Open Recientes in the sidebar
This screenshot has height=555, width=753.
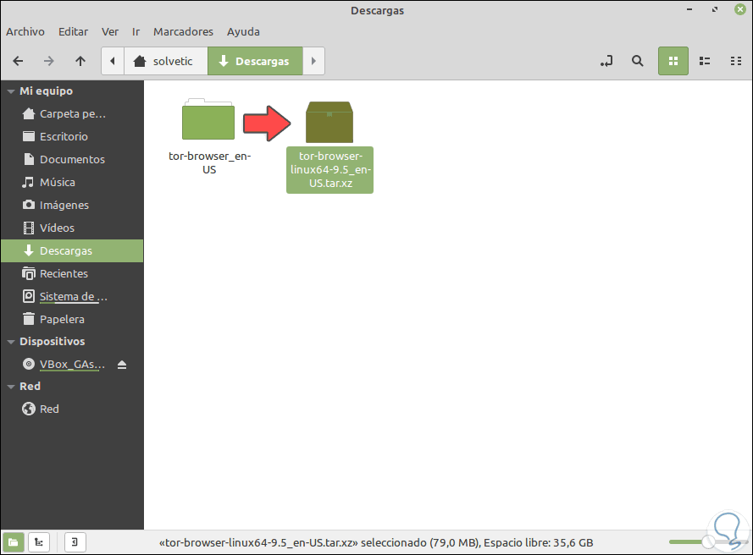coord(72,273)
